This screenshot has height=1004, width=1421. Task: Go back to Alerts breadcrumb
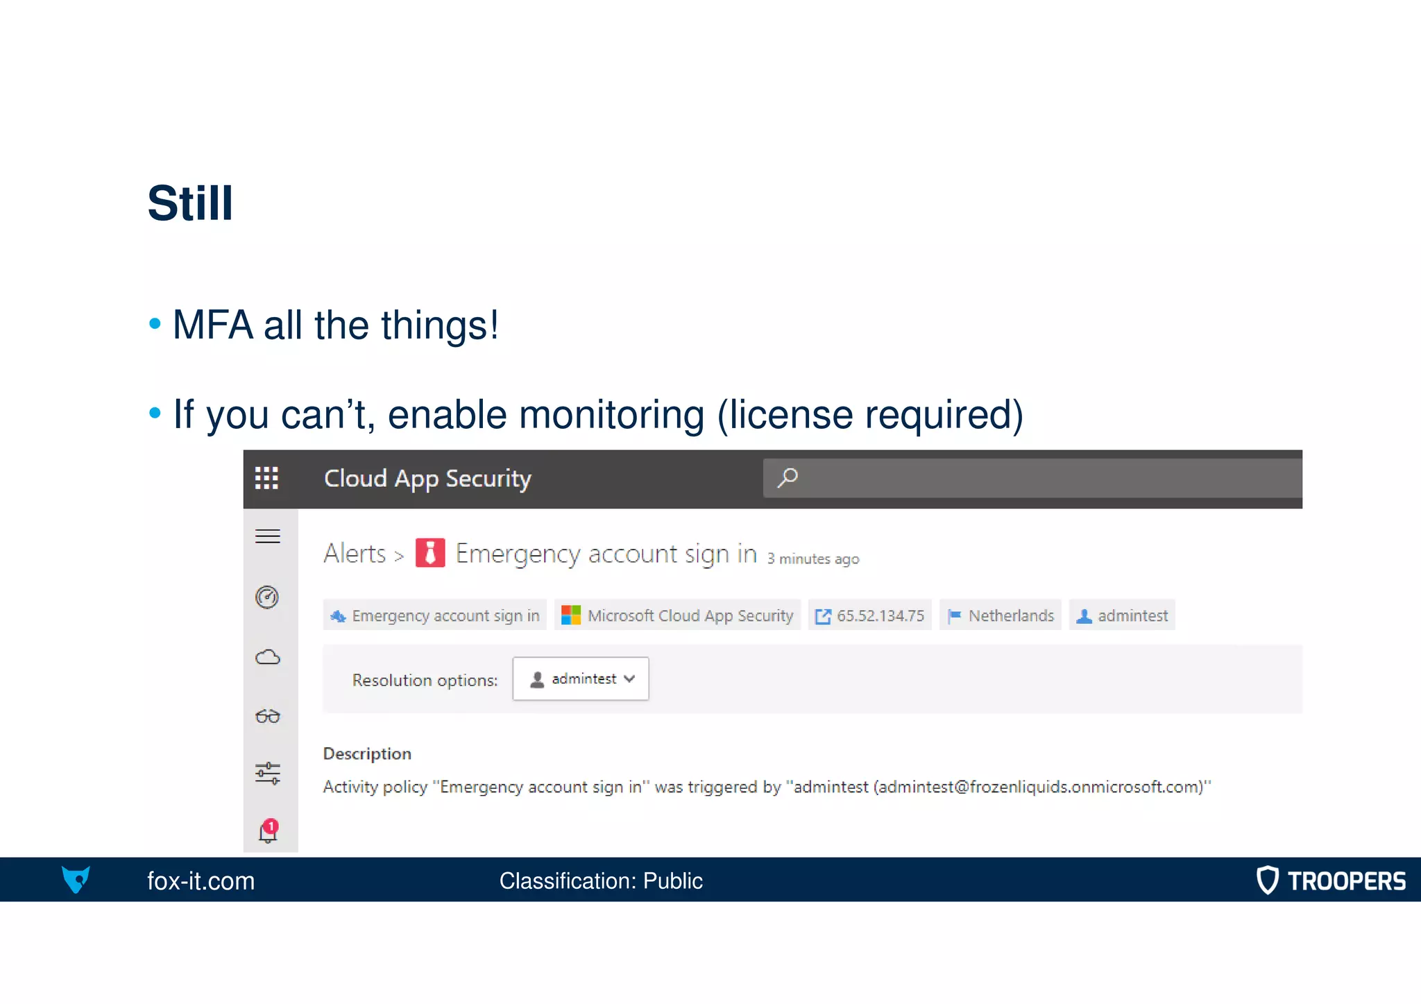click(x=355, y=554)
